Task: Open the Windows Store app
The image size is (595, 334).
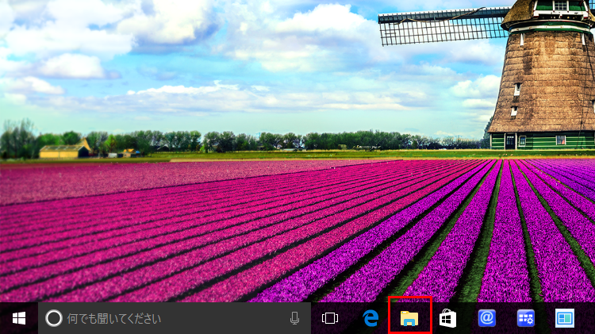Action: click(447, 318)
